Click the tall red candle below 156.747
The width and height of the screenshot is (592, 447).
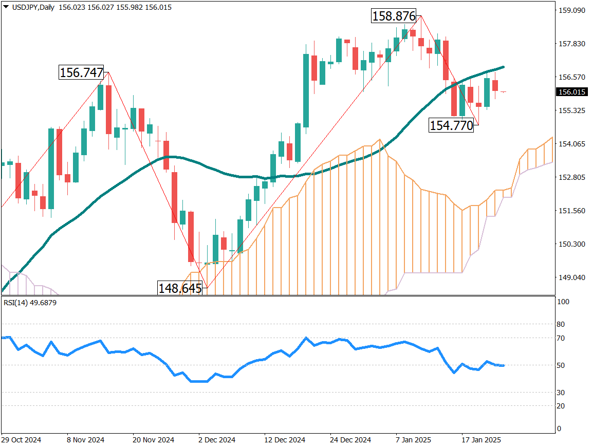109,109
